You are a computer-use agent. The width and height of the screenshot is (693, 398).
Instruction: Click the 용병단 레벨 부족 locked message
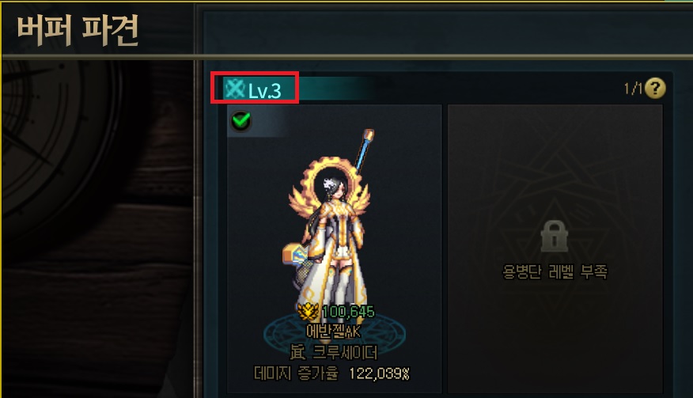(x=555, y=271)
